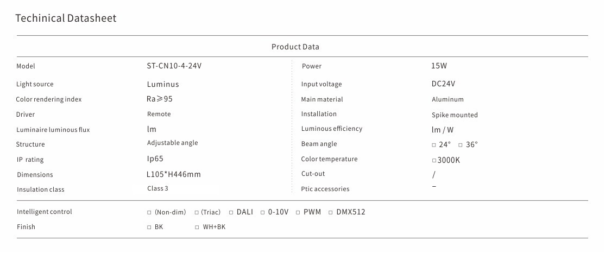This screenshot has width=605, height=253.
Task: Select the Non-dim control checkbox
Action: [x=149, y=212]
